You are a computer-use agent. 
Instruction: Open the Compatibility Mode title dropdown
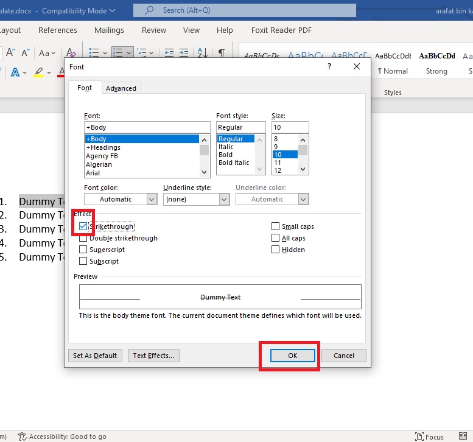click(113, 11)
